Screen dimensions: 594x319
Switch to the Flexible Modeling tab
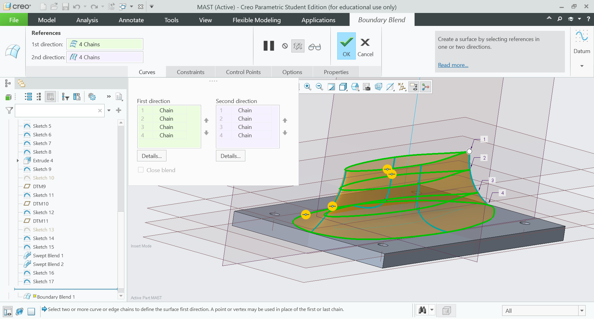click(256, 20)
